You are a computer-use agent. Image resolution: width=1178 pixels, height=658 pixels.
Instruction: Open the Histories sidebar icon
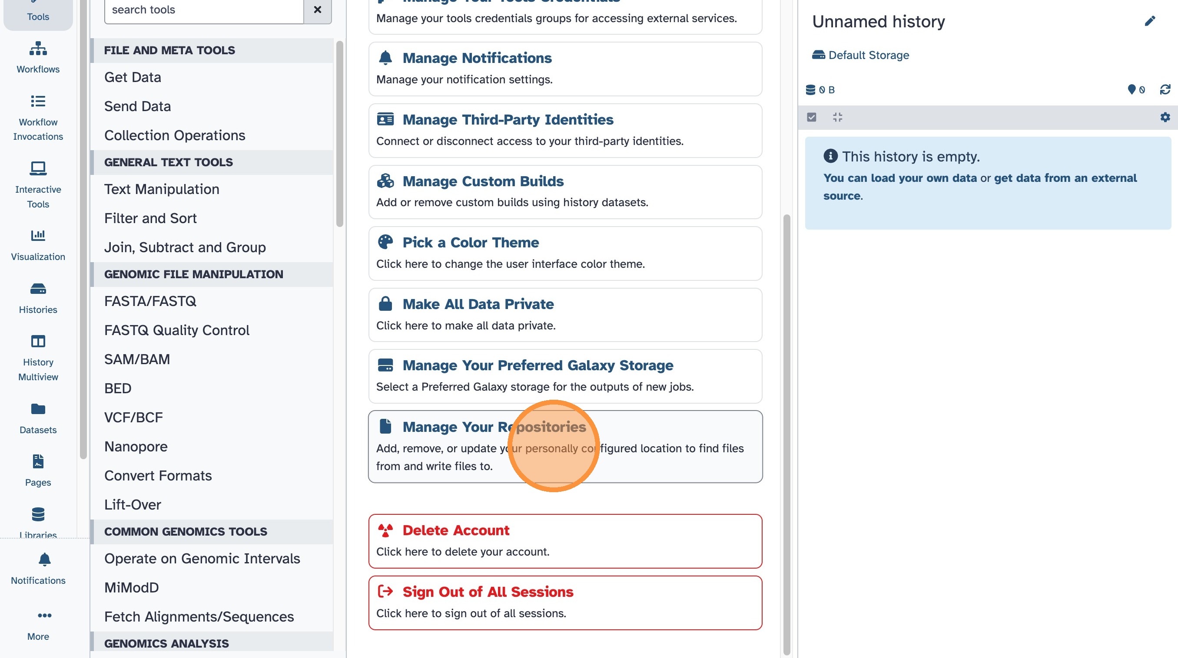coord(38,289)
